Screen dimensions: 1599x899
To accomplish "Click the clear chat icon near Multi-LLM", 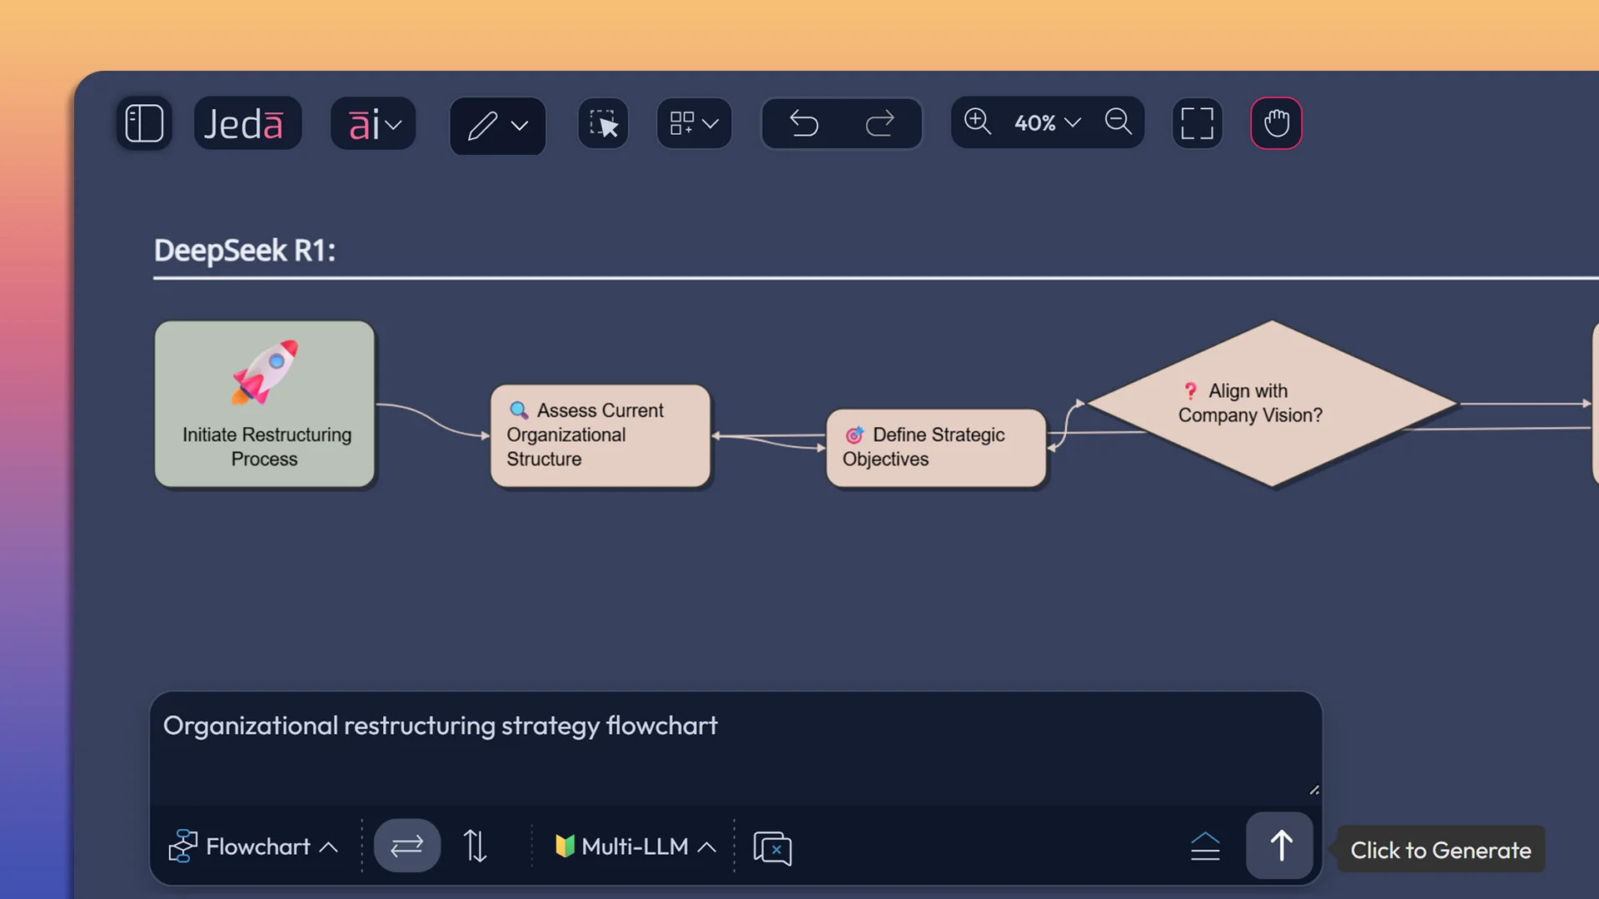I will tap(772, 847).
